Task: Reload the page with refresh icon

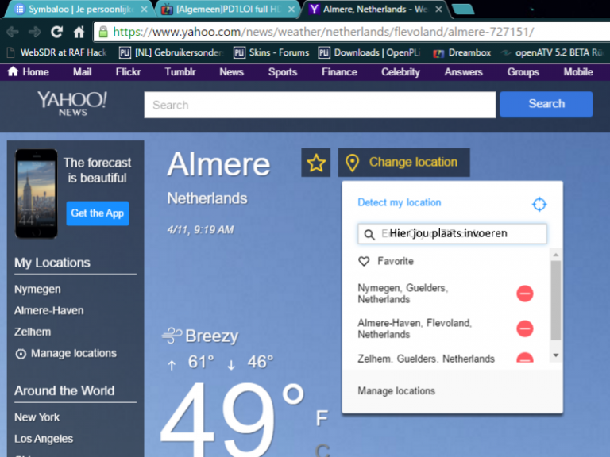Action: pos(57,32)
